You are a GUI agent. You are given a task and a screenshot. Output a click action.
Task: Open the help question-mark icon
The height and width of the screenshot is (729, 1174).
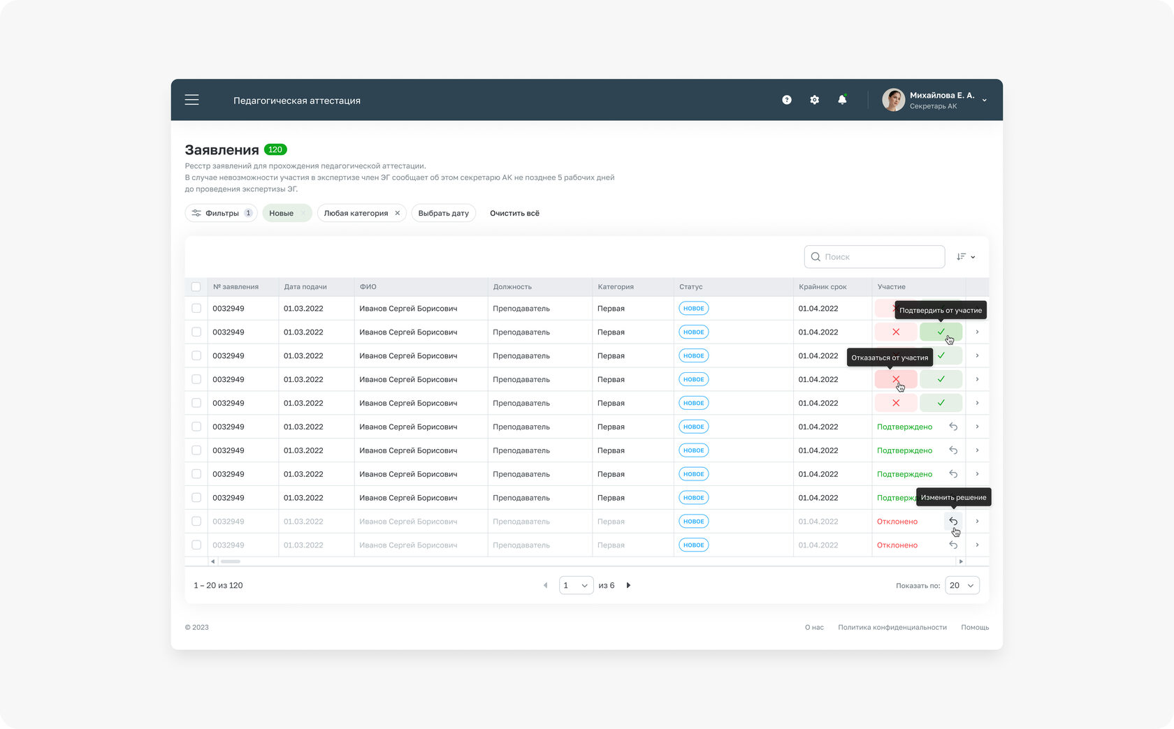click(787, 100)
